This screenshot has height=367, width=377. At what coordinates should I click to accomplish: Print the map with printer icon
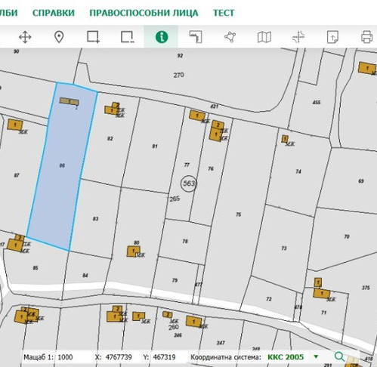pyautogui.click(x=366, y=37)
